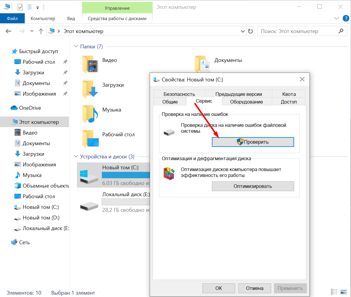351x297 pixels.
Task: Switch to the Общие tab
Action: (170, 102)
